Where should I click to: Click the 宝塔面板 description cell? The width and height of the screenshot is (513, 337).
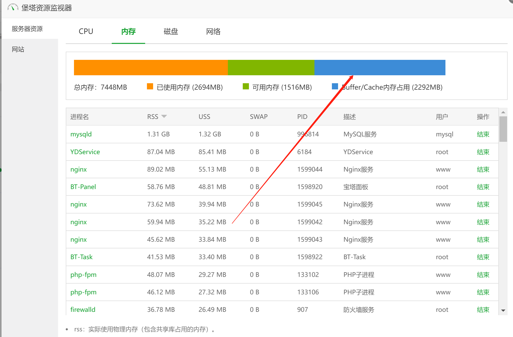(x=356, y=187)
